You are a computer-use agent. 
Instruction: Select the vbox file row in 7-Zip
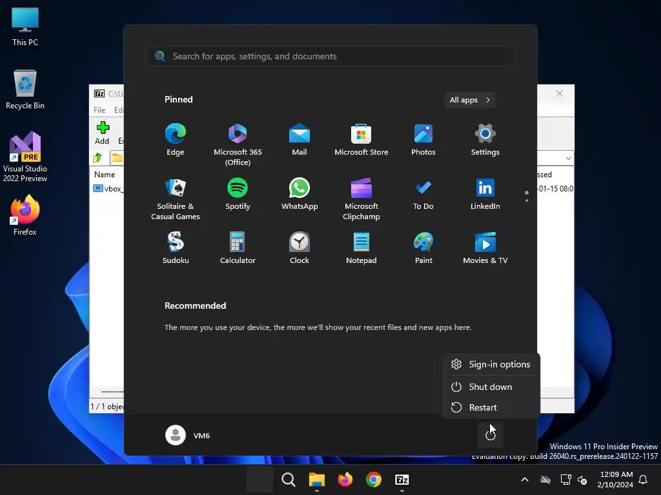tap(108, 189)
